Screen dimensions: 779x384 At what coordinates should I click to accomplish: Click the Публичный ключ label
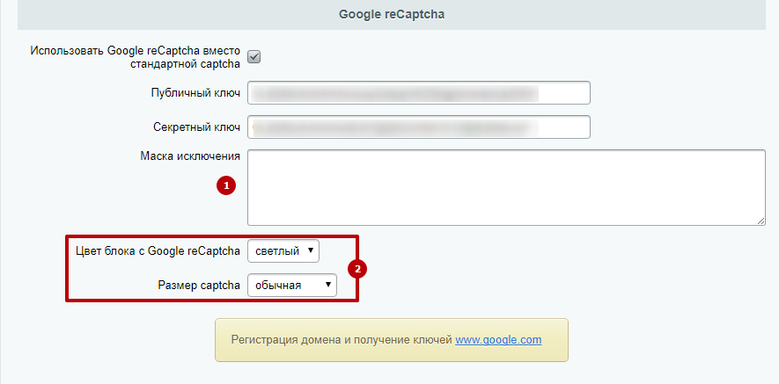point(195,93)
